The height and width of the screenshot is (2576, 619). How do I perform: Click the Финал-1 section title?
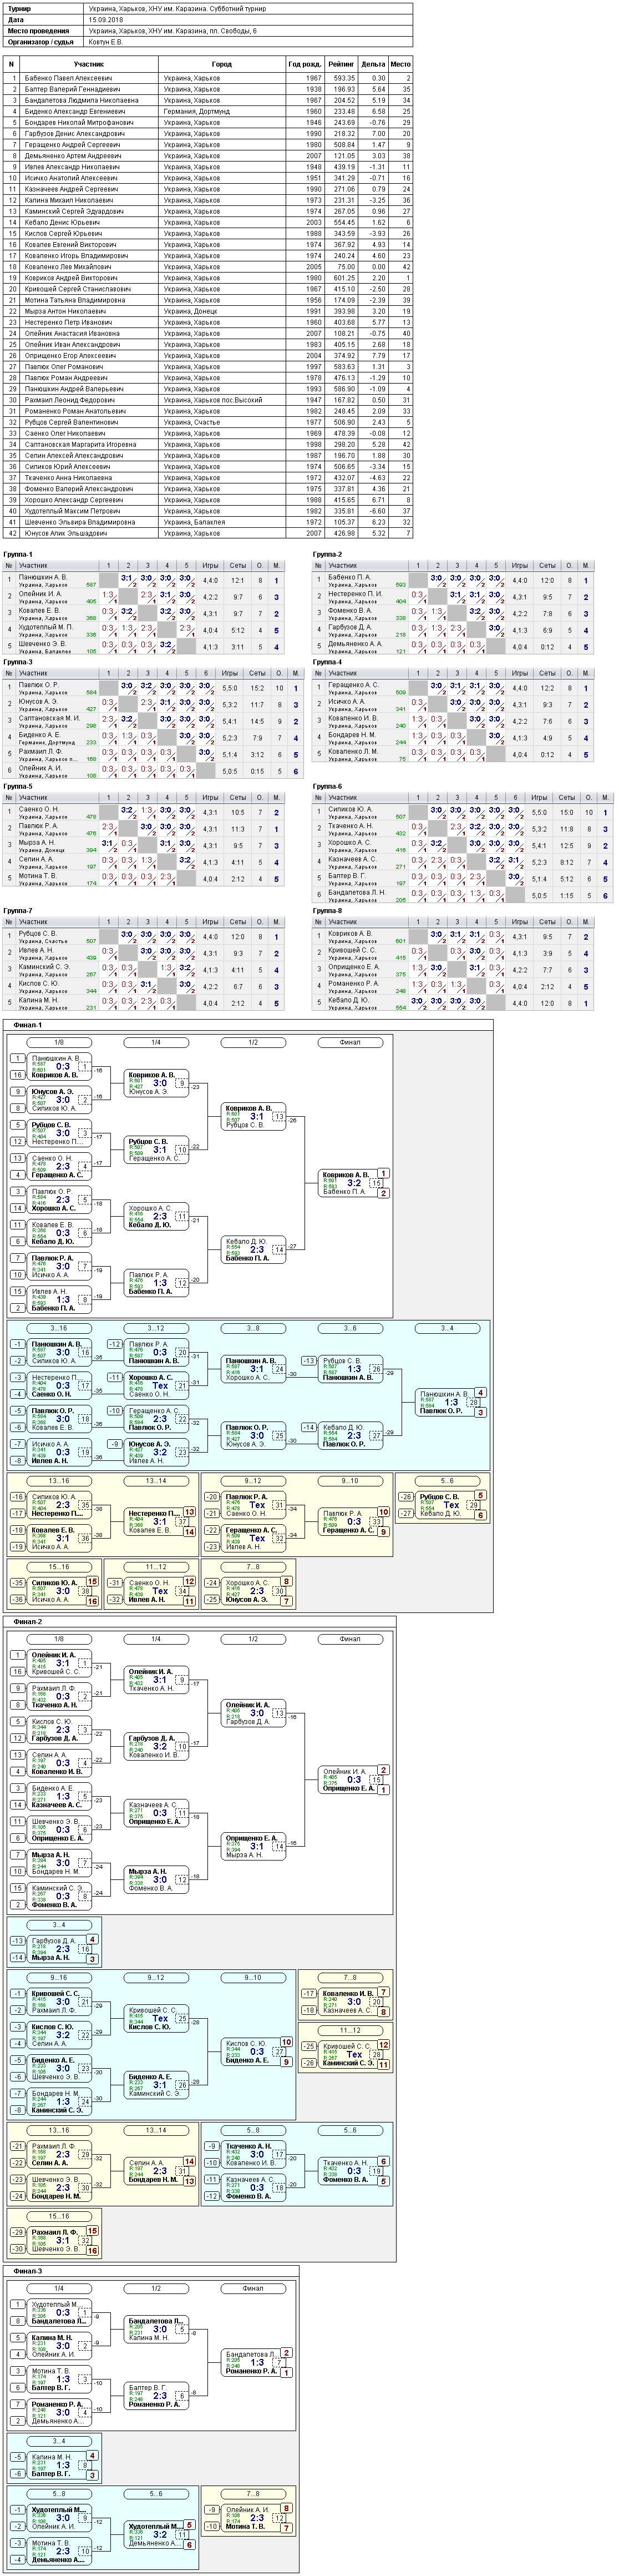click(28, 1025)
